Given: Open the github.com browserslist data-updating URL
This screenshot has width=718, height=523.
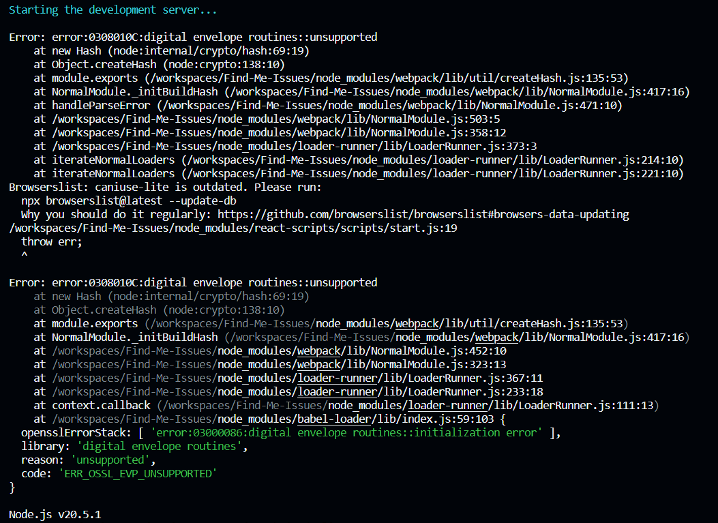Looking at the screenshot, I should [423, 215].
